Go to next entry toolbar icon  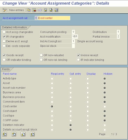[51, 10]
